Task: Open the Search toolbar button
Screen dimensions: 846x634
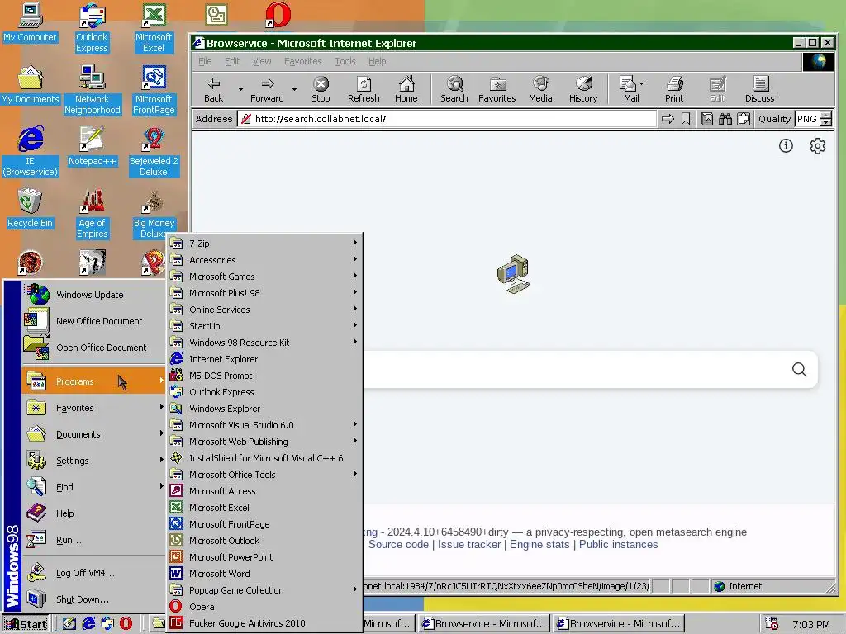Action: click(x=454, y=89)
